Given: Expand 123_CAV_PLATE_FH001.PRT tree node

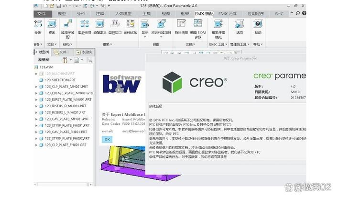Looking at the screenshot, I should coord(36,132).
